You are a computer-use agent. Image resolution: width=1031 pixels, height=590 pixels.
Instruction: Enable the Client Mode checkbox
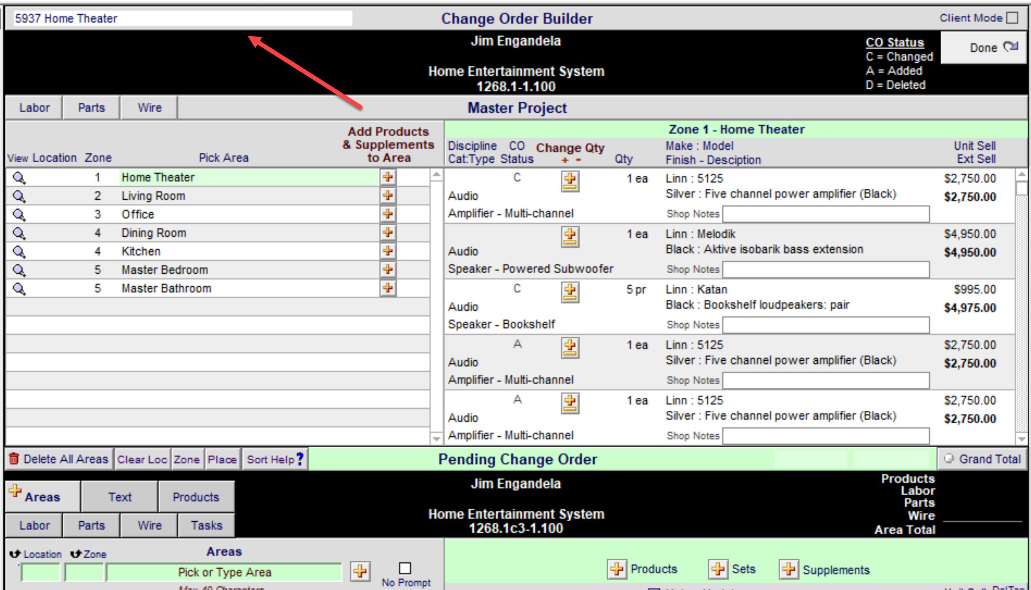pyautogui.click(x=1013, y=18)
